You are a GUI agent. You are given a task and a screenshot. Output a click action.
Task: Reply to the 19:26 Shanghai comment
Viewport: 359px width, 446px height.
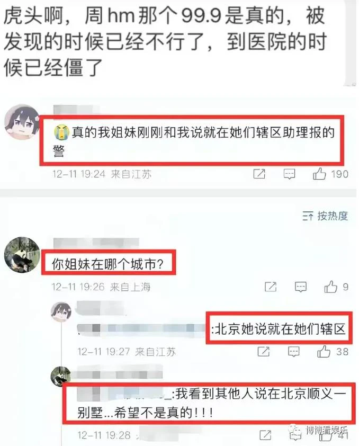[x=300, y=287]
